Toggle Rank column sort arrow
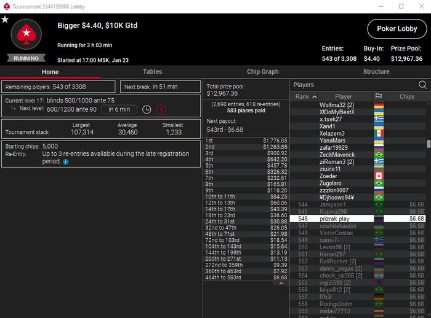 click(315, 96)
